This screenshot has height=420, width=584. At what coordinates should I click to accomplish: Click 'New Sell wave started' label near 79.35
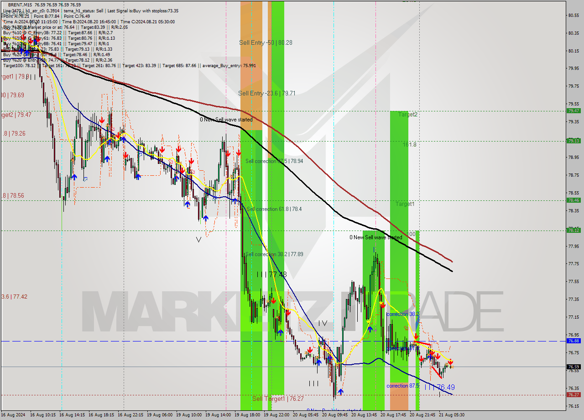pyautogui.click(x=226, y=120)
